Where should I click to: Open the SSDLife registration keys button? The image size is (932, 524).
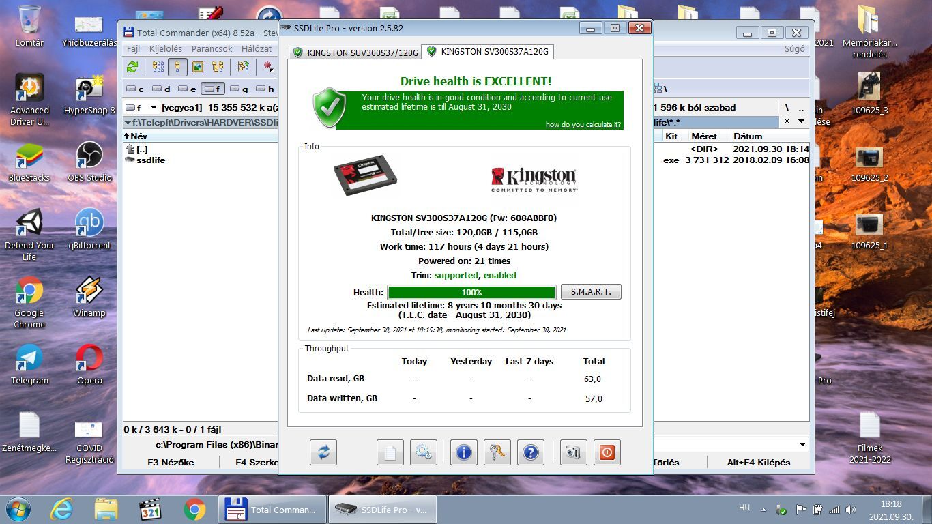point(497,452)
